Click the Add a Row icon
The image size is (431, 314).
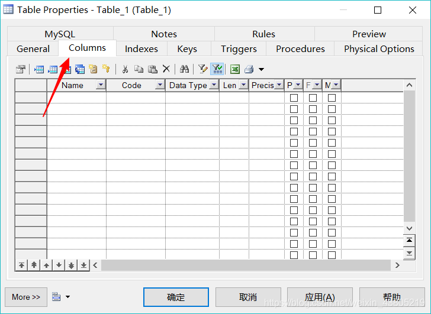pyautogui.click(x=53, y=69)
